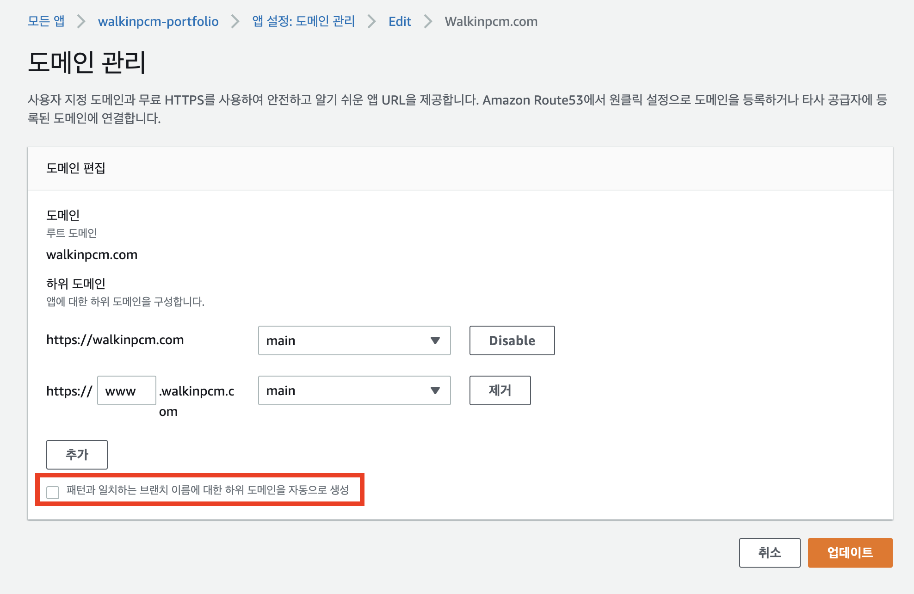This screenshot has width=914, height=594.
Task: Click the '모든 앱' breadcrumb link
Action: point(46,21)
